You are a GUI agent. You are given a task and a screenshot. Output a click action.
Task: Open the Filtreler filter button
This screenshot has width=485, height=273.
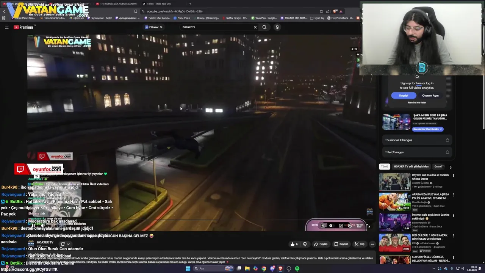[x=153, y=27]
